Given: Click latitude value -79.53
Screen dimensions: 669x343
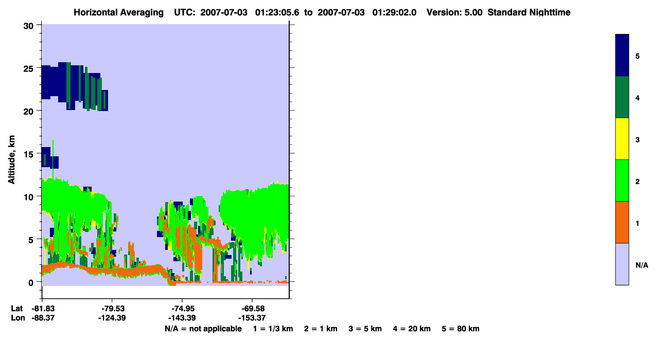Looking at the screenshot, I should (x=112, y=309).
